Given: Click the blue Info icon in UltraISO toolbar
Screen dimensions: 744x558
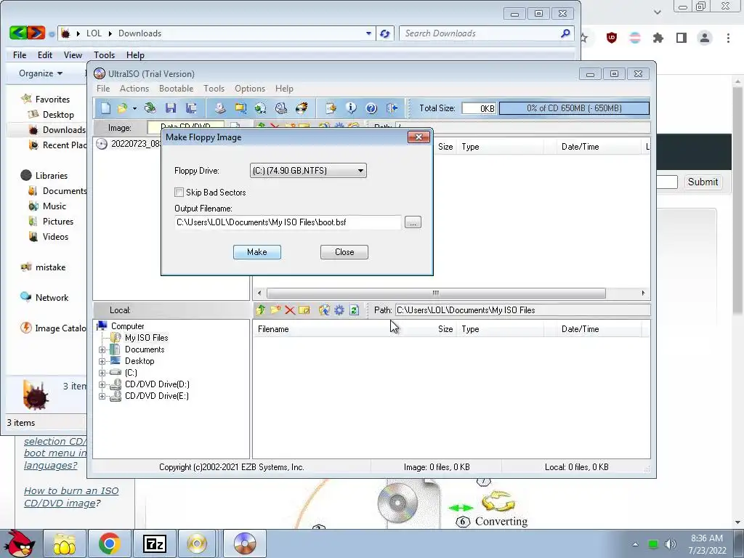Looking at the screenshot, I should tap(351, 108).
